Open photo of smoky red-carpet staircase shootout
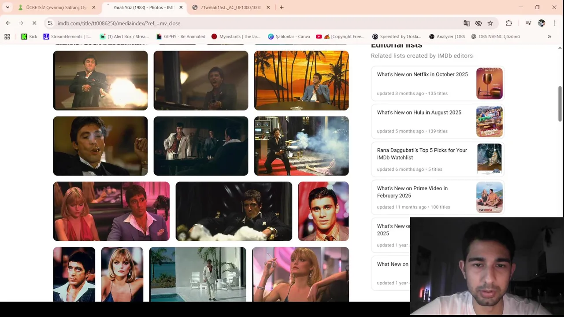 pyautogui.click(x=301, y=146)
